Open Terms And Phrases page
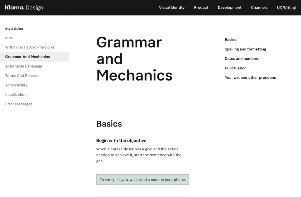This screenshot has width=301, height=197. pyautogui.click(x=22, y=76)
